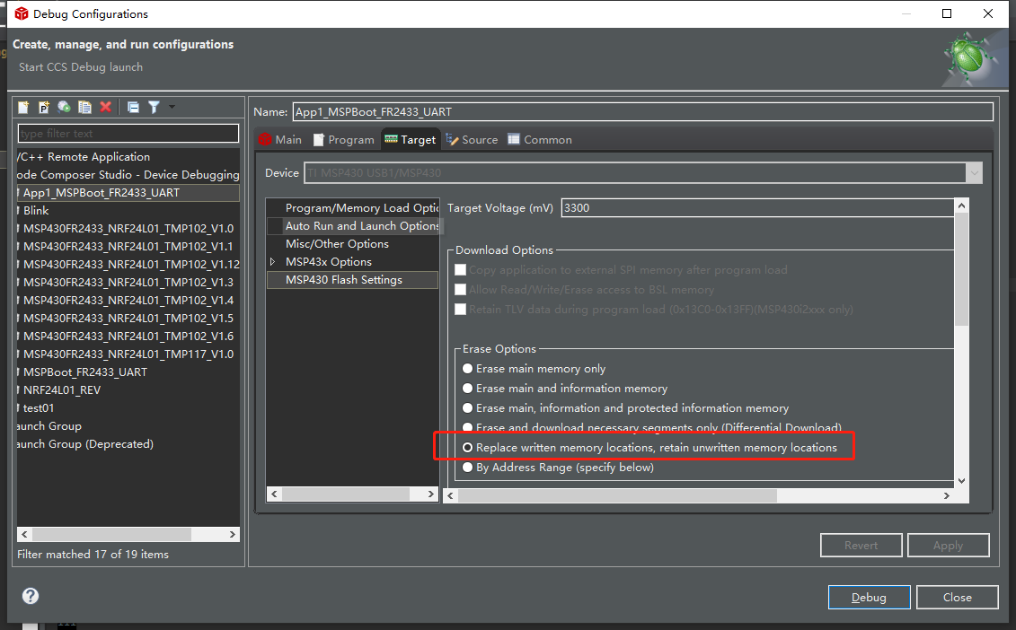The image size is (1016, 630).
Task: Select By Address Range radio button
Action: coord(467,468)
